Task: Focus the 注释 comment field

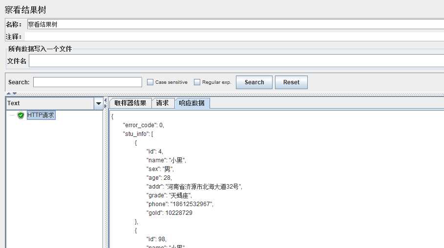Action: [234, 37]
